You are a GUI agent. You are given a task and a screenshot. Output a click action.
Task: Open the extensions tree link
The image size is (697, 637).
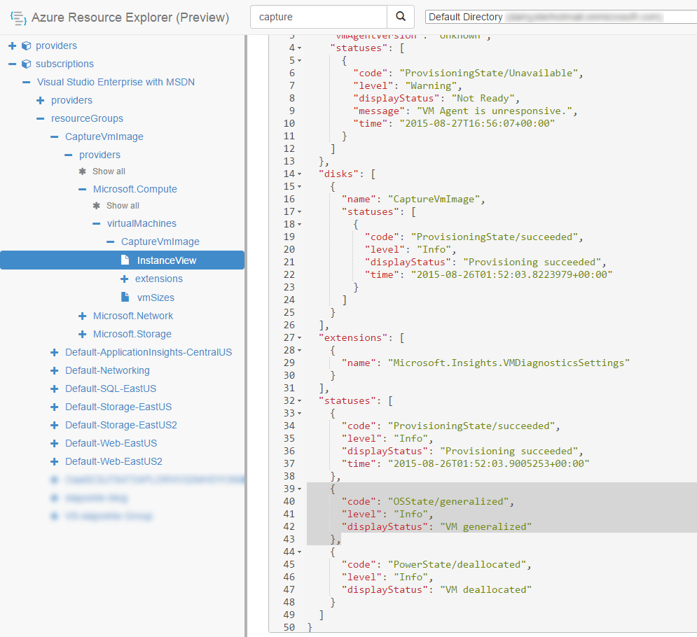pyautogui.click(x=159, y=279)
